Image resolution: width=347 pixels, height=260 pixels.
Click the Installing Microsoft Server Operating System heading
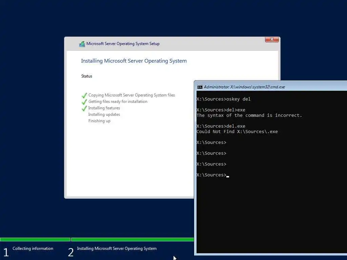[134, 61]
